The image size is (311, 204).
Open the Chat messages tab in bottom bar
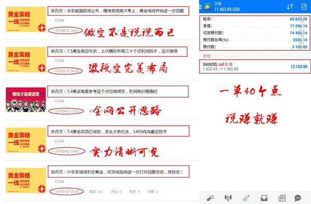(x=298, y=198)
